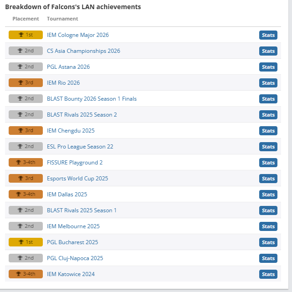The width and height of the screenshot is (292, 292).
Task: Click the Placement column header
Action: click(26, 19)
